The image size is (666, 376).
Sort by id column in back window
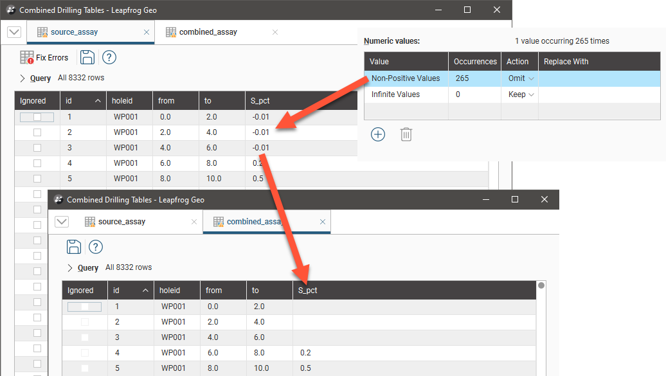tap(83, 101)
